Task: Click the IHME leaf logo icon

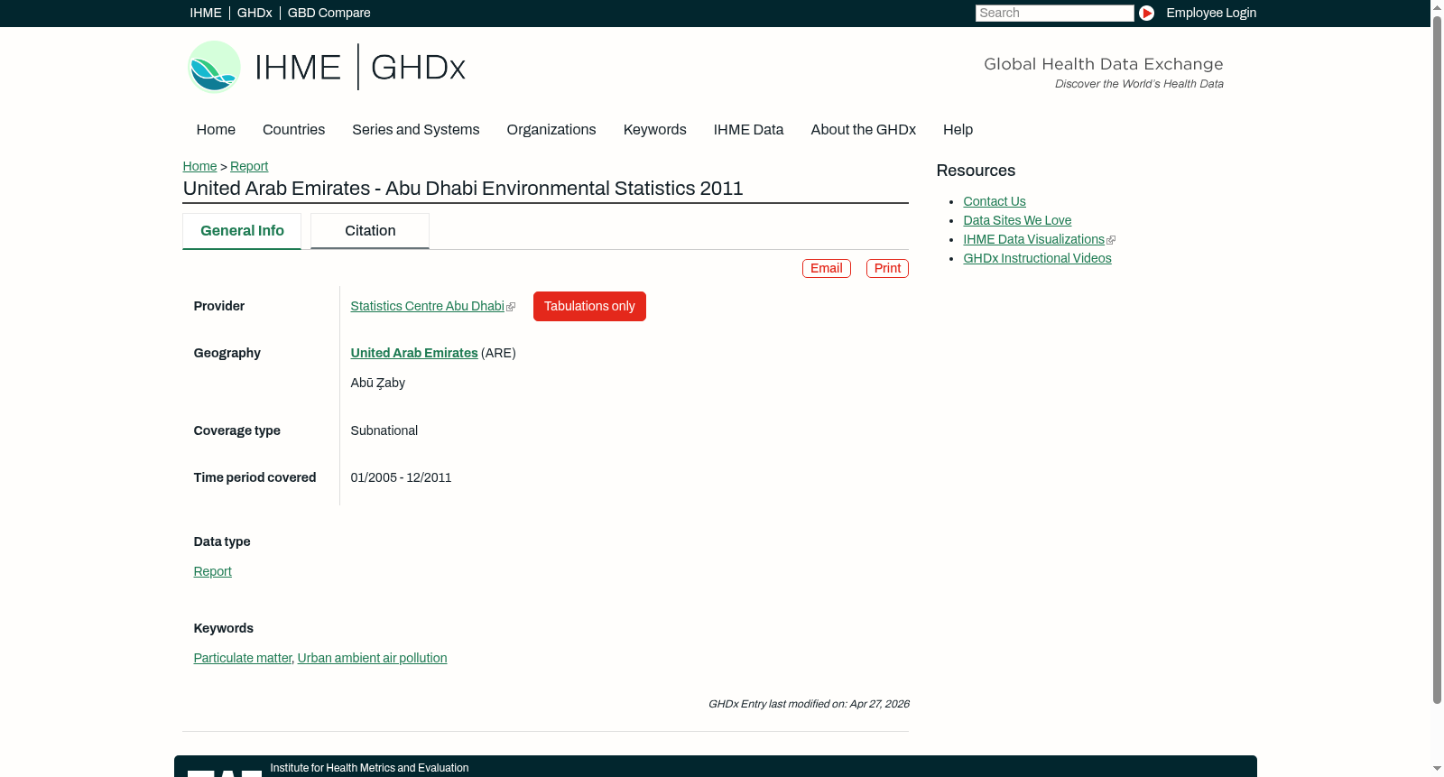Action: tap(214, 67)
